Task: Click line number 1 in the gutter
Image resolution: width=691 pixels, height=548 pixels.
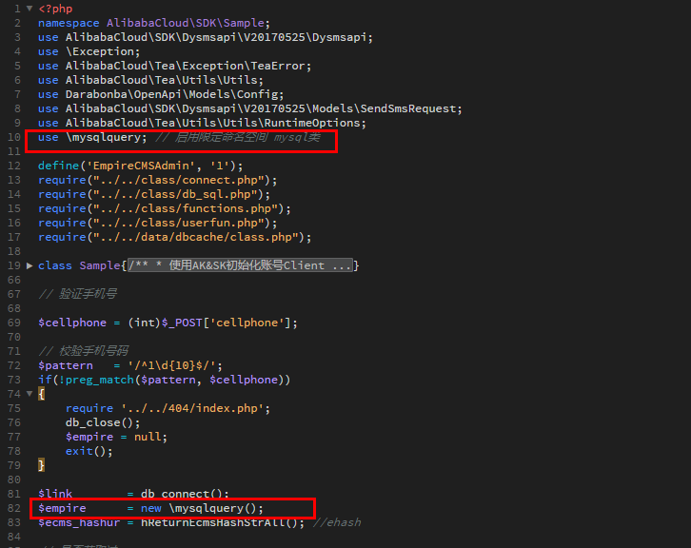Action: click(x=17, y=9)
